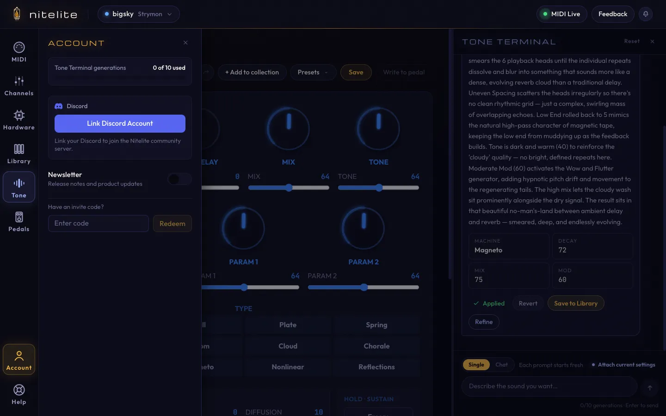
Task: Click the PARAM 2 slider handle
Action: 364,288
